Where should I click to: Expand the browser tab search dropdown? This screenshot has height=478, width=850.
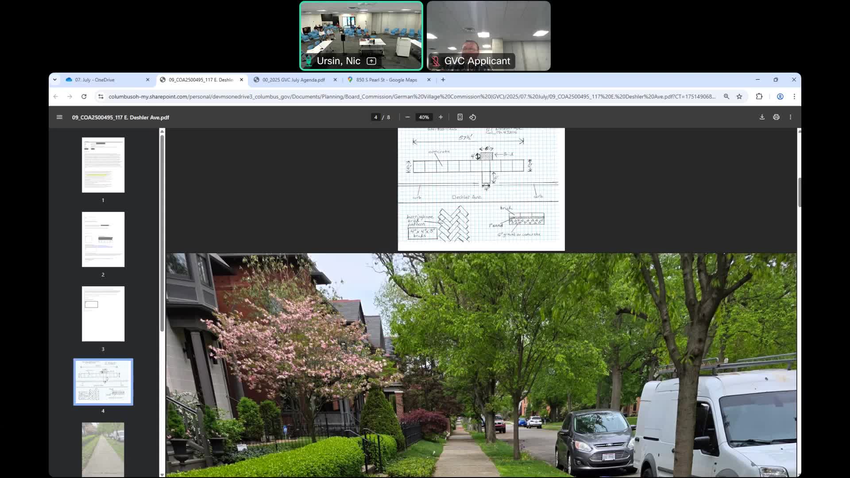(x=54, y=80)
